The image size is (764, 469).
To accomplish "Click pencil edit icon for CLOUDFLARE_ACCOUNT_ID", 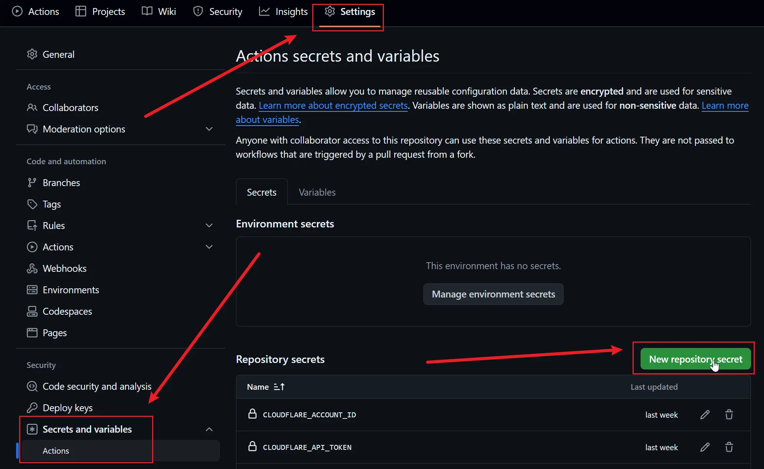I will tap(705, 415).
